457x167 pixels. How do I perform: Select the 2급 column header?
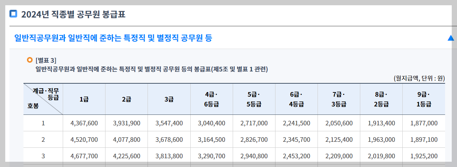(x=127, y=99)
